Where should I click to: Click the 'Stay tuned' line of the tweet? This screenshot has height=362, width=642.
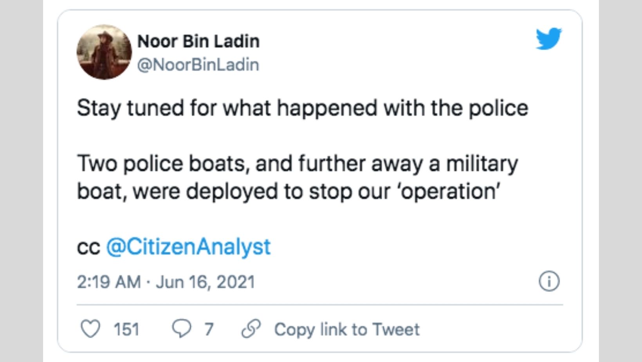coord(302,108)
